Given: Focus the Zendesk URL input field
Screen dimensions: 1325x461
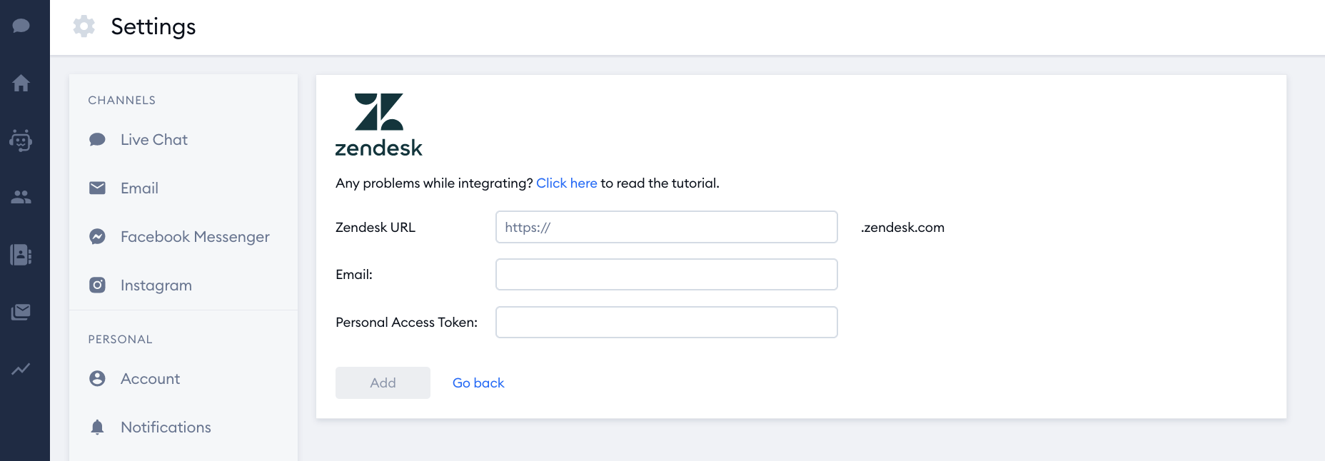Looking at the screenshot, I should (667, 227).
